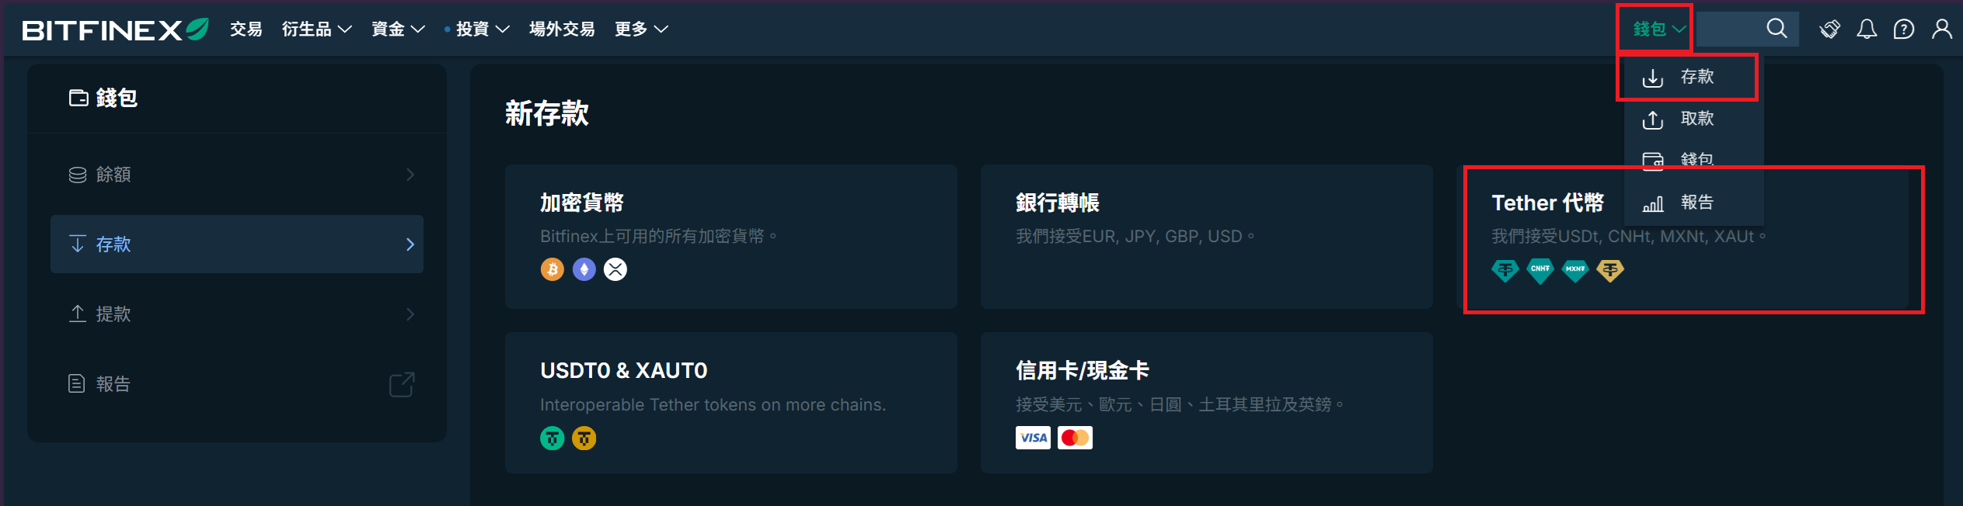Click the MXNt gem icon

click(1575, 271)
